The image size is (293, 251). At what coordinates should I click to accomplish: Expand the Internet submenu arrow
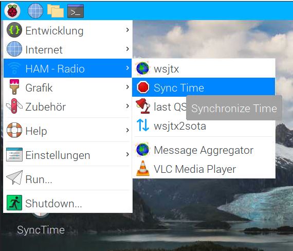tap(127, 49)
